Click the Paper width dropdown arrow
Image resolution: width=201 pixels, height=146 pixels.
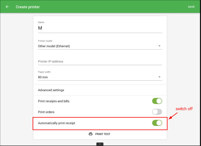tap(159, 77)
